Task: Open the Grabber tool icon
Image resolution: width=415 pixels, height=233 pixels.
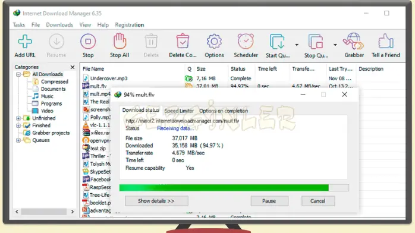Action: pos(354,41)
